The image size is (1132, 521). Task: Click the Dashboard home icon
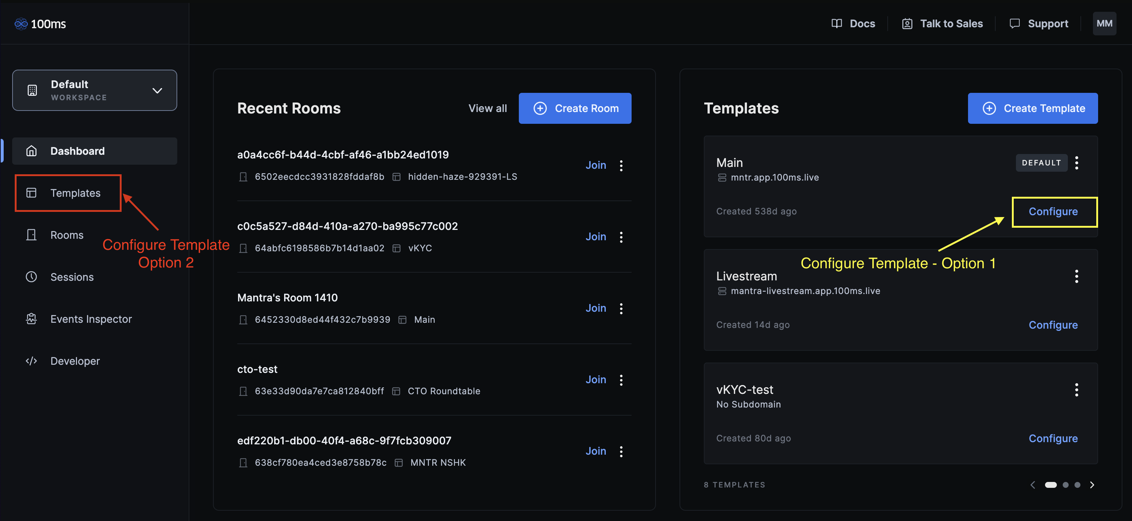click(31, 151)
